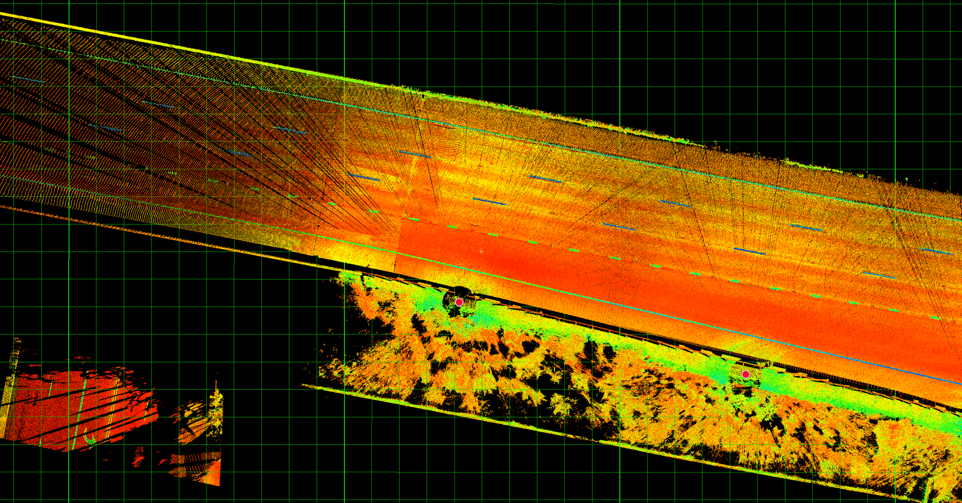Select the sw14 text label

[x=479, y=292]
